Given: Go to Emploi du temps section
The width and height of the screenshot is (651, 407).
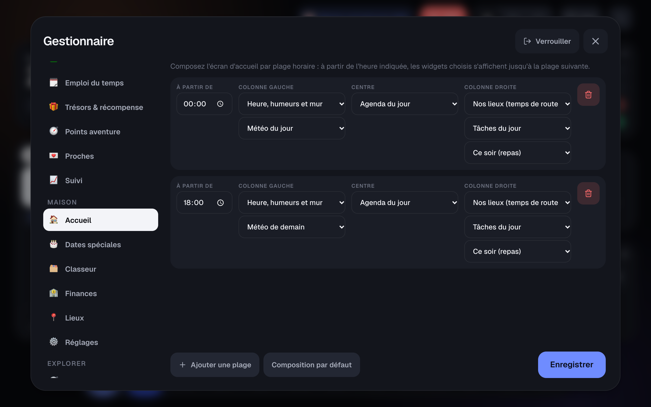Looking at the screenshot, I should coord(101,83).
